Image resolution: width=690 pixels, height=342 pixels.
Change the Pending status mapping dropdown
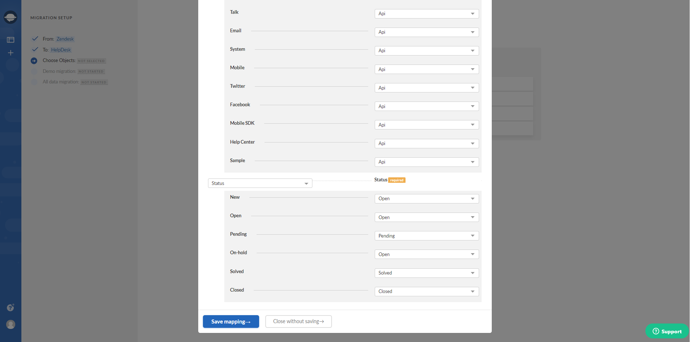(426, 235)
